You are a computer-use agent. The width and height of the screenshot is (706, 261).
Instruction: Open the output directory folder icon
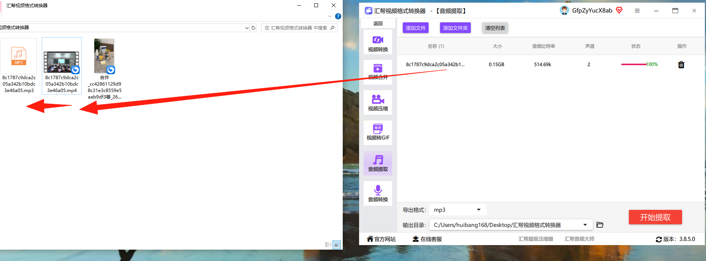600,225
